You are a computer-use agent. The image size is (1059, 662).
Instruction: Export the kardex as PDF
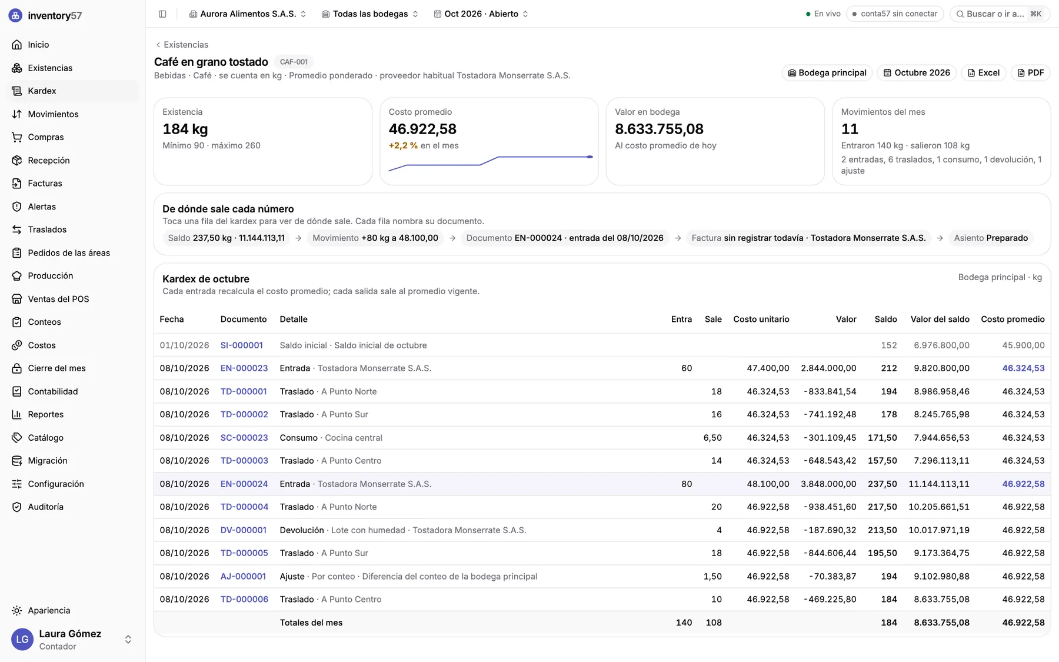1031,73
